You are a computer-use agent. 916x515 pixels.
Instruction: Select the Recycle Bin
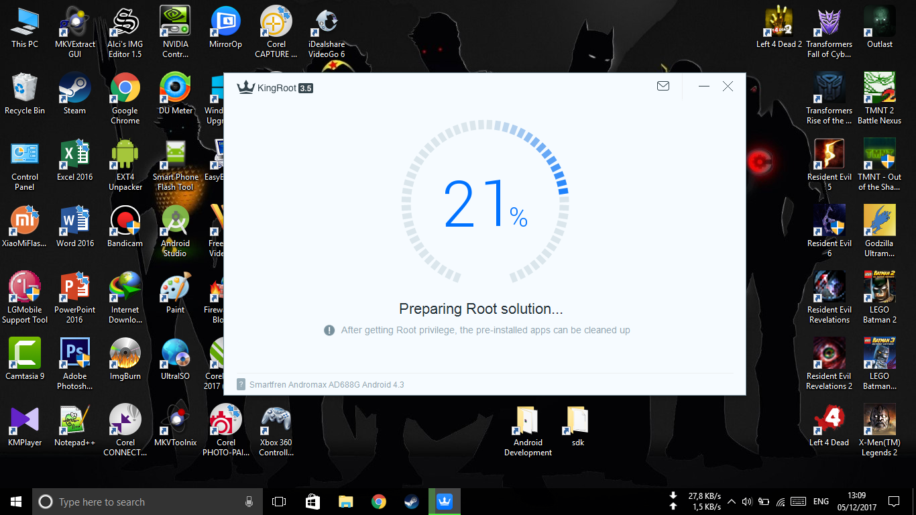coord(25,94)
